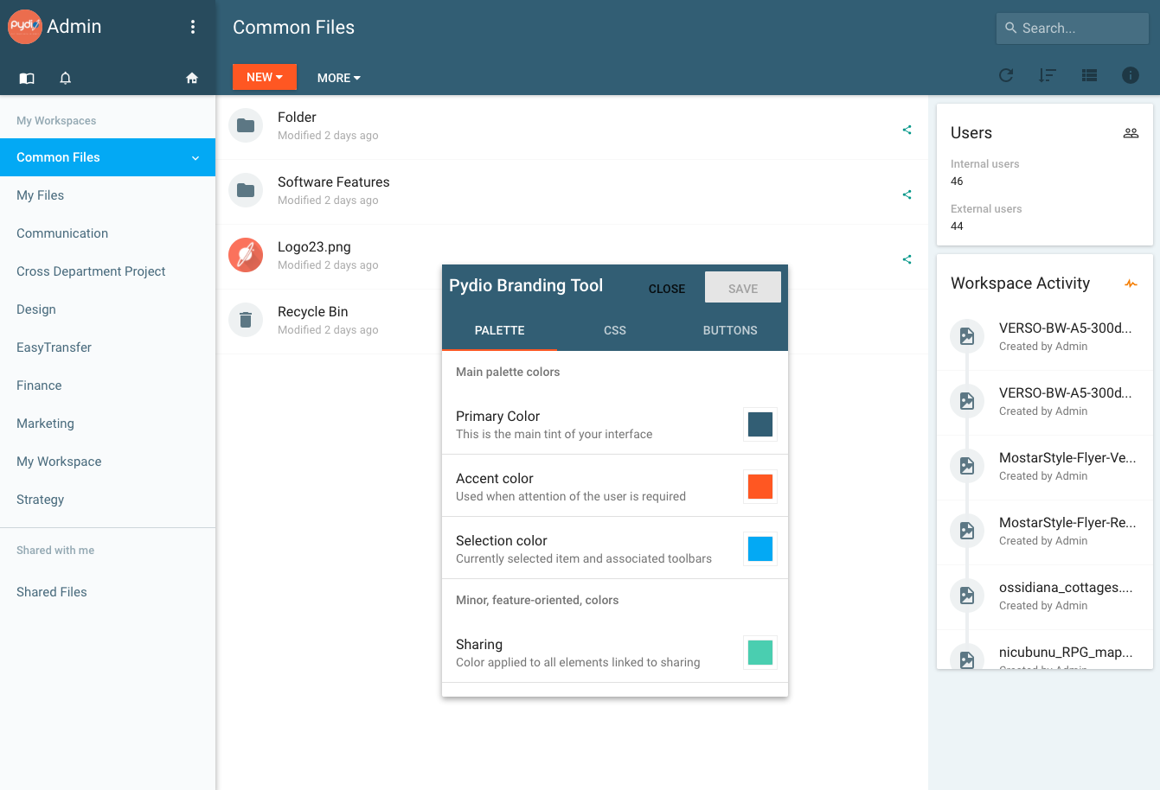The width and height of the screenshot is (1160, 790).
Task: Click share icon for Logo23.png
Action: tap(907, 259)
